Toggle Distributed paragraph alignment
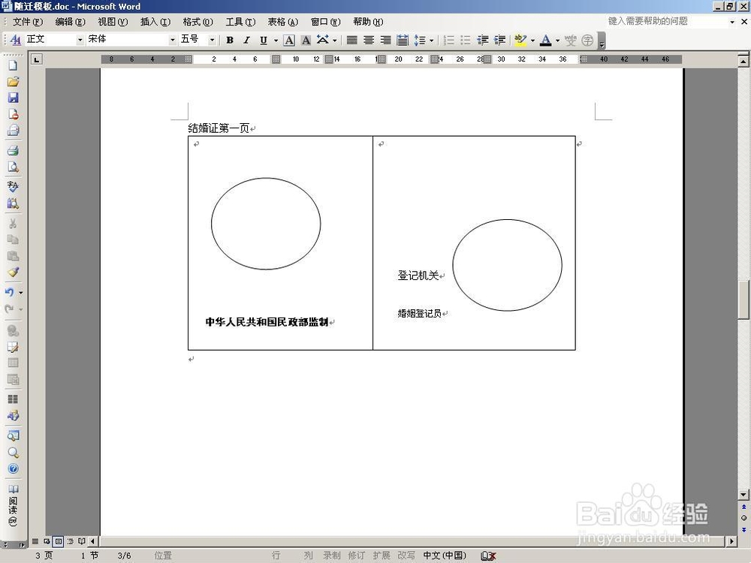The image size is (751, 563). (x=403, y=41)
